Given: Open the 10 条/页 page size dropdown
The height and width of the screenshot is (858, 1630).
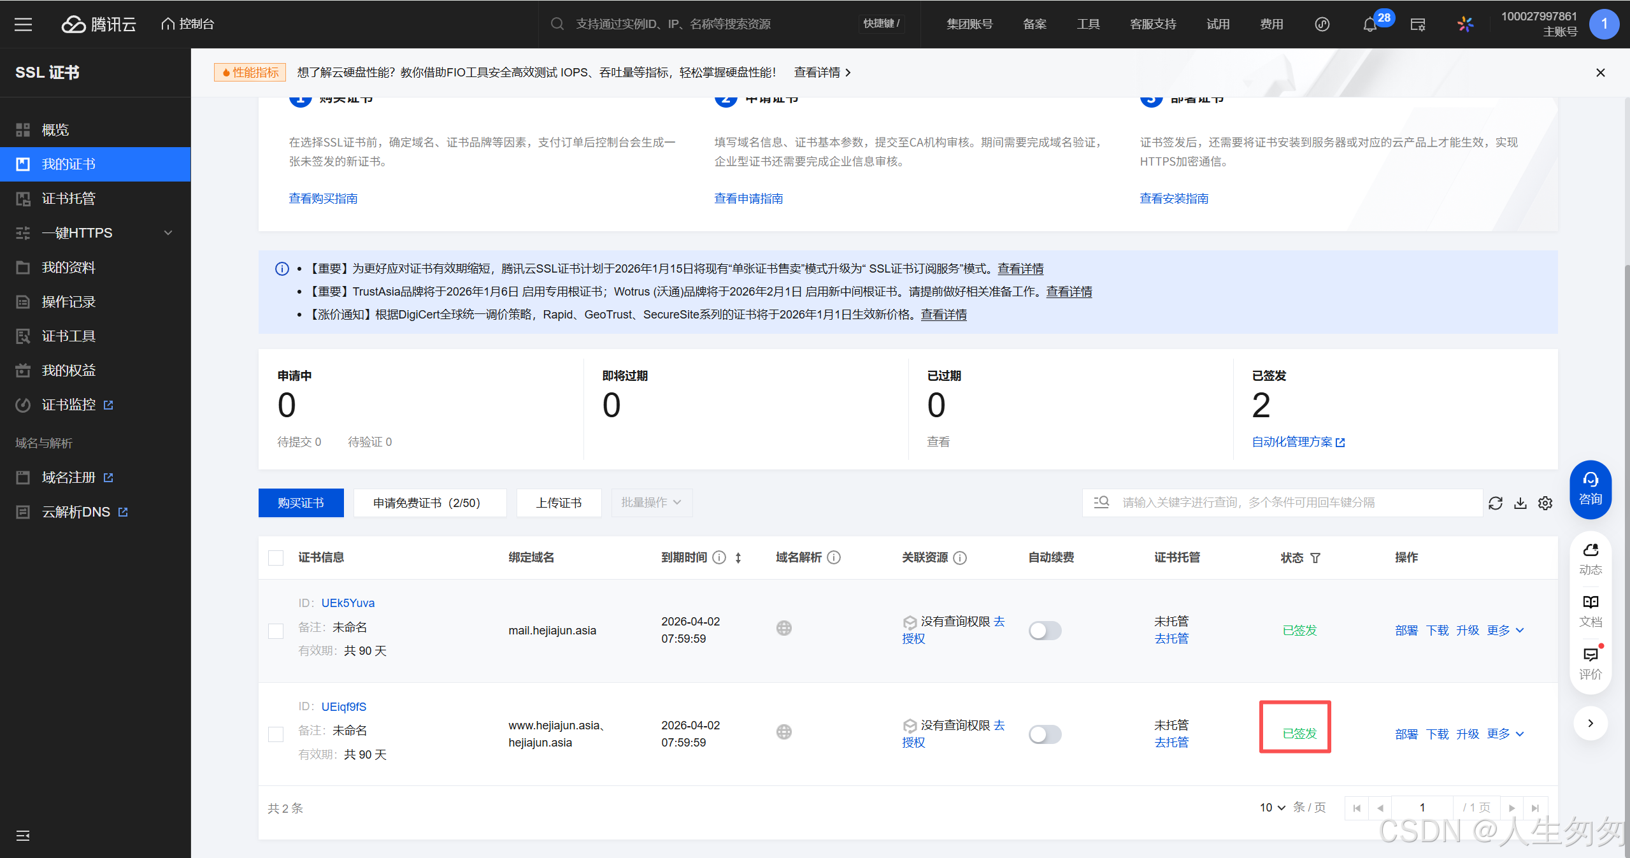Looking at the screenshot, I should tap(1272, 808).
